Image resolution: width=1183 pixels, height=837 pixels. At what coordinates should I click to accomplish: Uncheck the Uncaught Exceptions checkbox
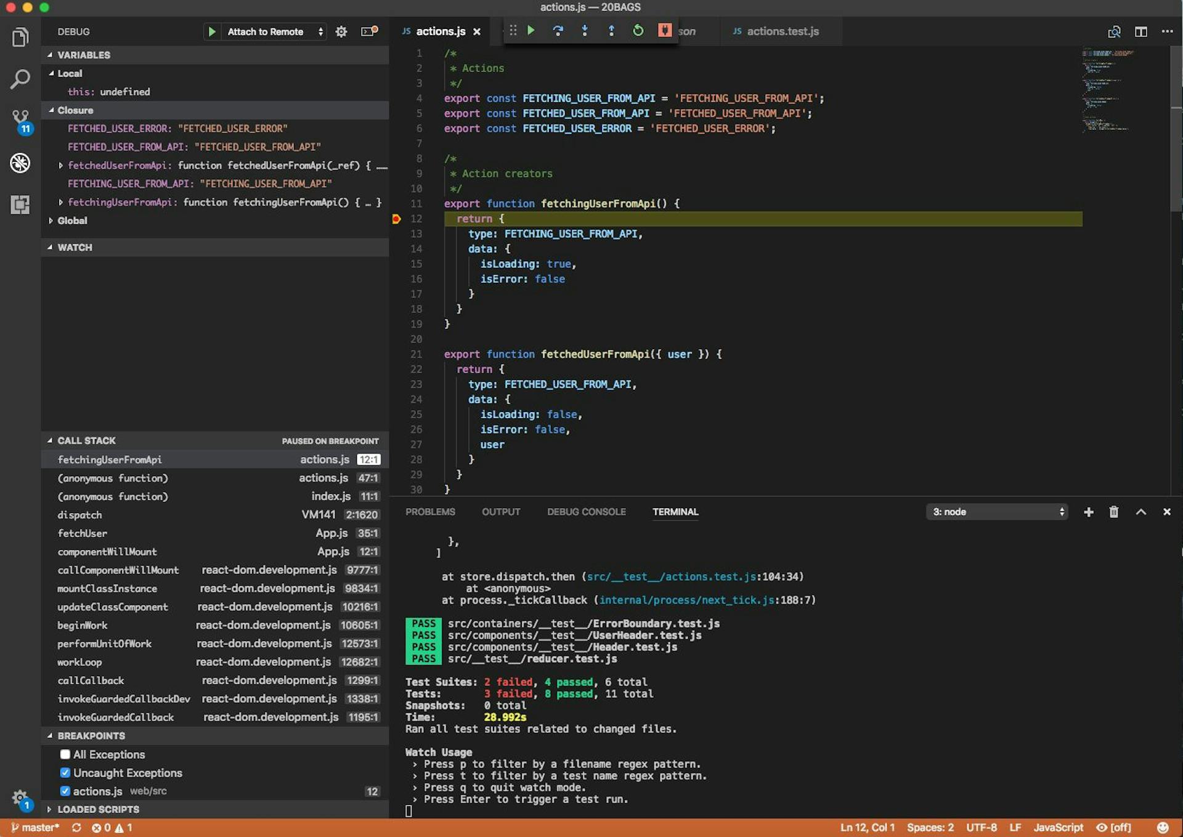pos(65,772)
